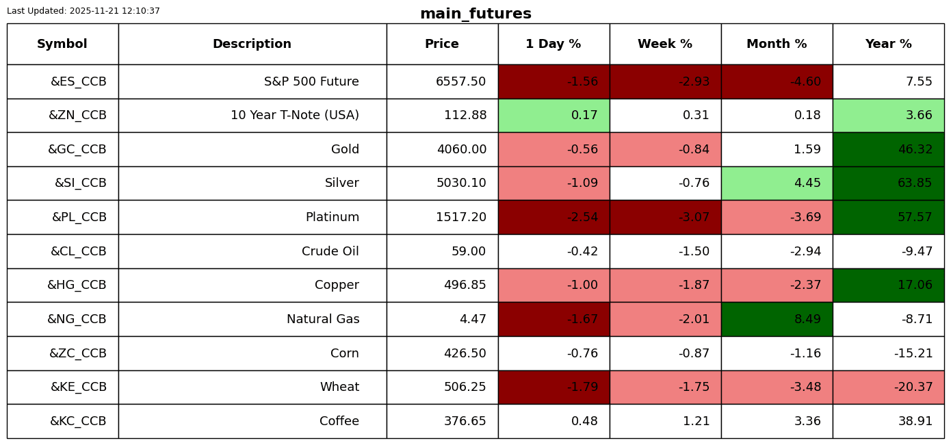The height and width of the screenshot is (445, 951).
Task: Click the Silver price 5030.10
Action: pos(461,183)
